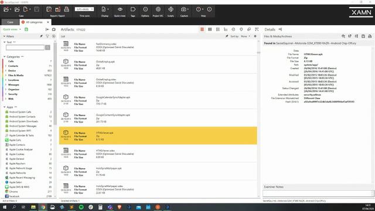Open Spotify from the taskbar
This screenshot has height=211, width=375.
coord(81,207)
